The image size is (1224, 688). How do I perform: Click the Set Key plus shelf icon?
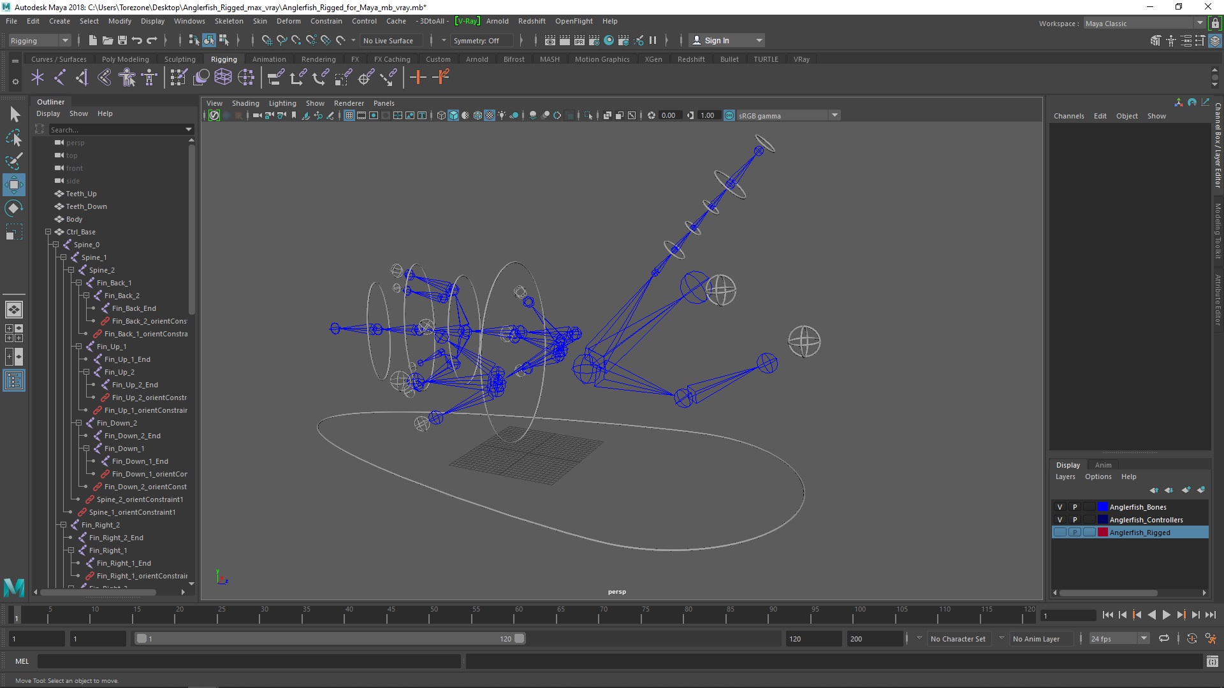418,78
